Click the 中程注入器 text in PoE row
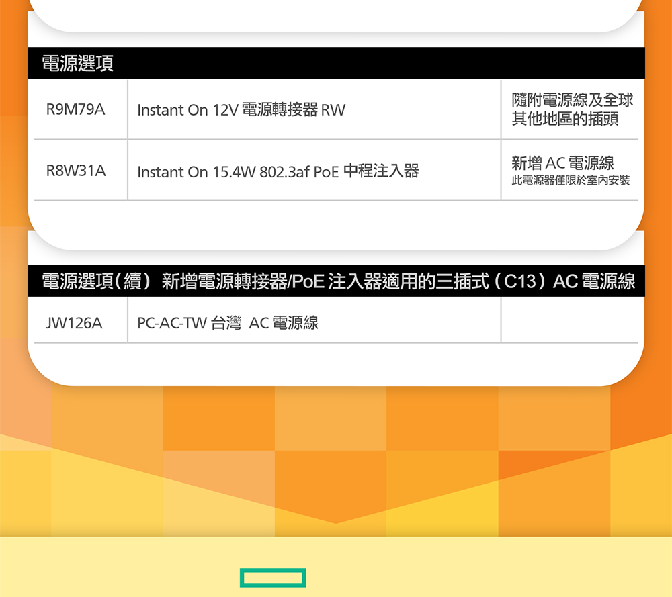Screen dimensions: 672x597 [x=381, y=171]
